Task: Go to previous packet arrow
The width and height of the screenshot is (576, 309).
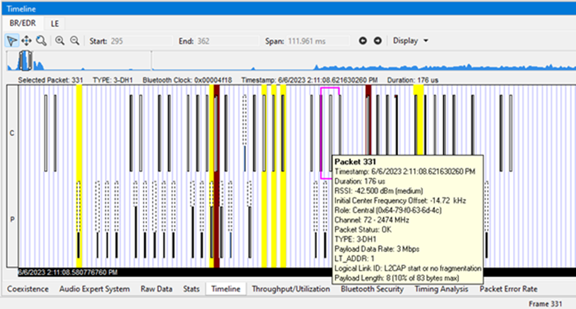Action: coord(363,41)
